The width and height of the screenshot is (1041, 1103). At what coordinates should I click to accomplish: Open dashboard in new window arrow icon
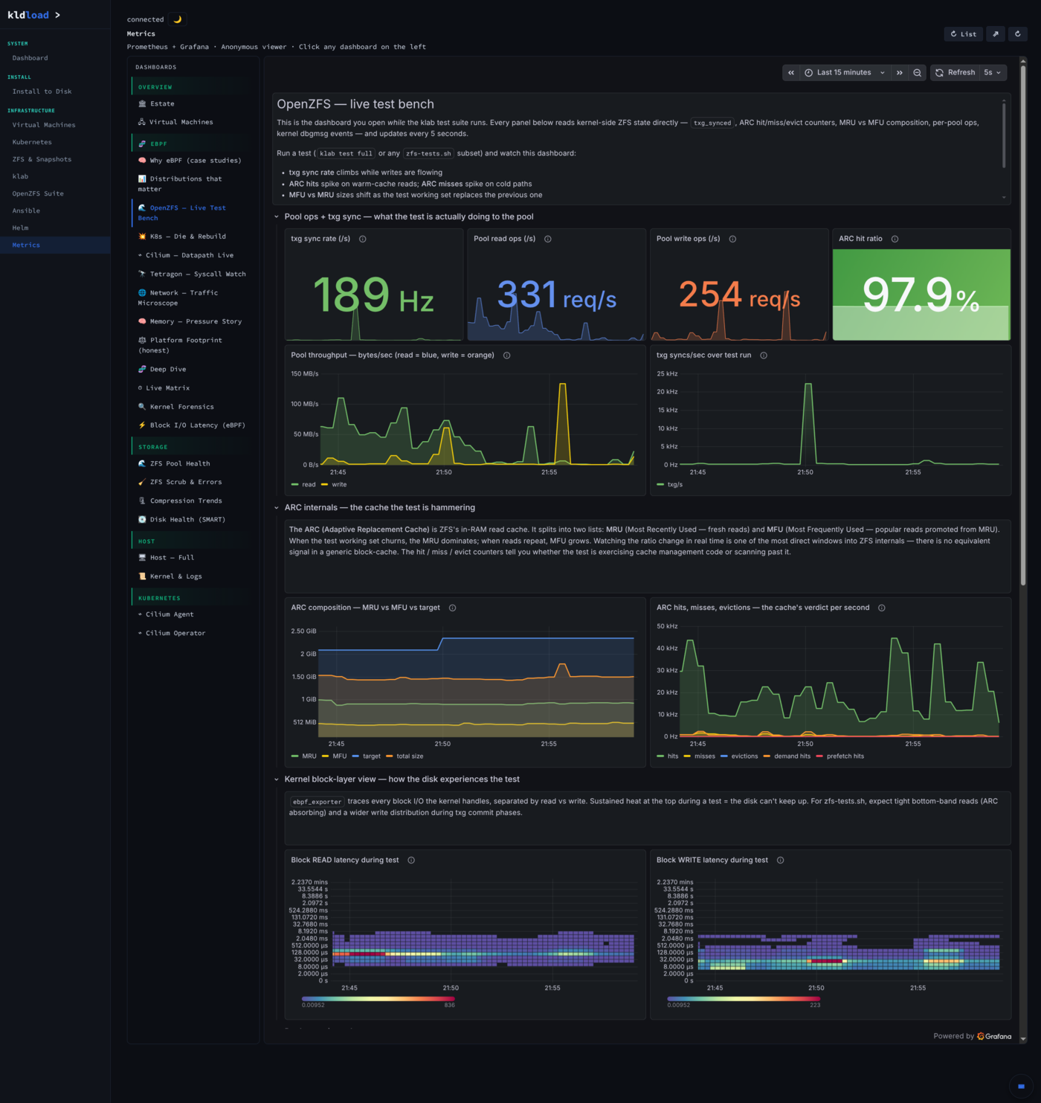click(x=996, y=34)
